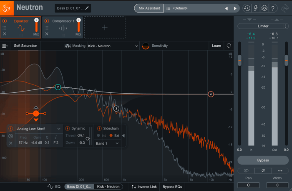Viewport: 292px width, 191px height.
Task: Toggle the band 1 power button
Action: point(10,128)
